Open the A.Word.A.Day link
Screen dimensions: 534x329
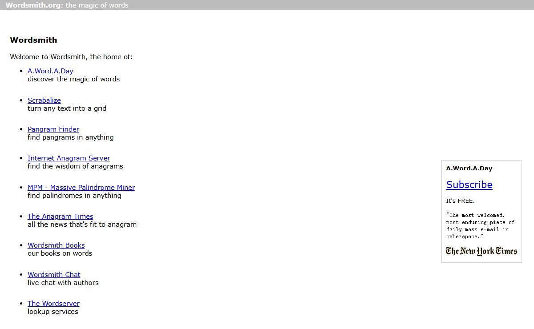coord(50,71)
